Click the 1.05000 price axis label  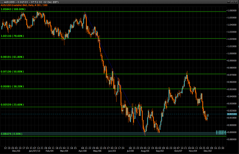click(x=232, y=18)
